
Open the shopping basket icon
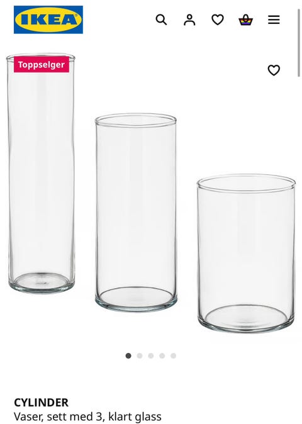pos(245,20)
